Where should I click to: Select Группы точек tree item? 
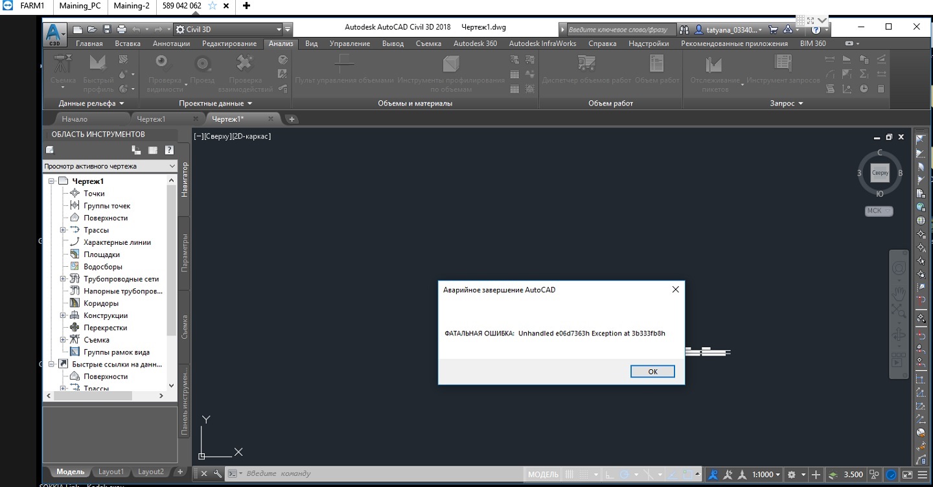(107, 206)
